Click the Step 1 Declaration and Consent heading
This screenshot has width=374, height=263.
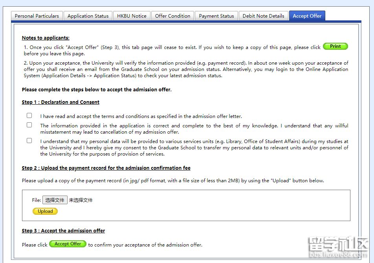[60, 102]
